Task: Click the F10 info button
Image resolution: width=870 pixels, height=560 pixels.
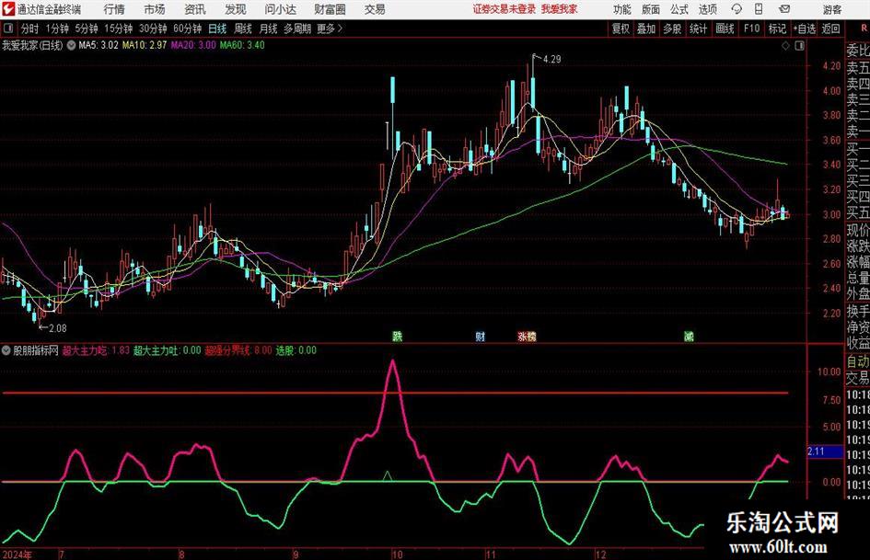Action: pos(751,29)
